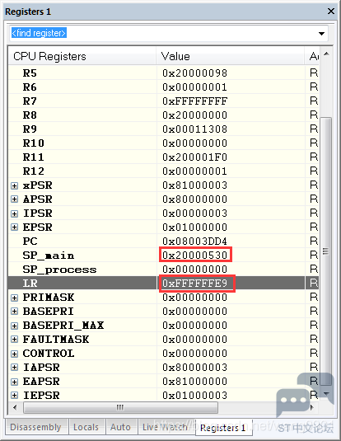The height and width of the screenshot is (441, 341).
Task: Select the EPSR value 0x01000000
Action: coord(195,228)
